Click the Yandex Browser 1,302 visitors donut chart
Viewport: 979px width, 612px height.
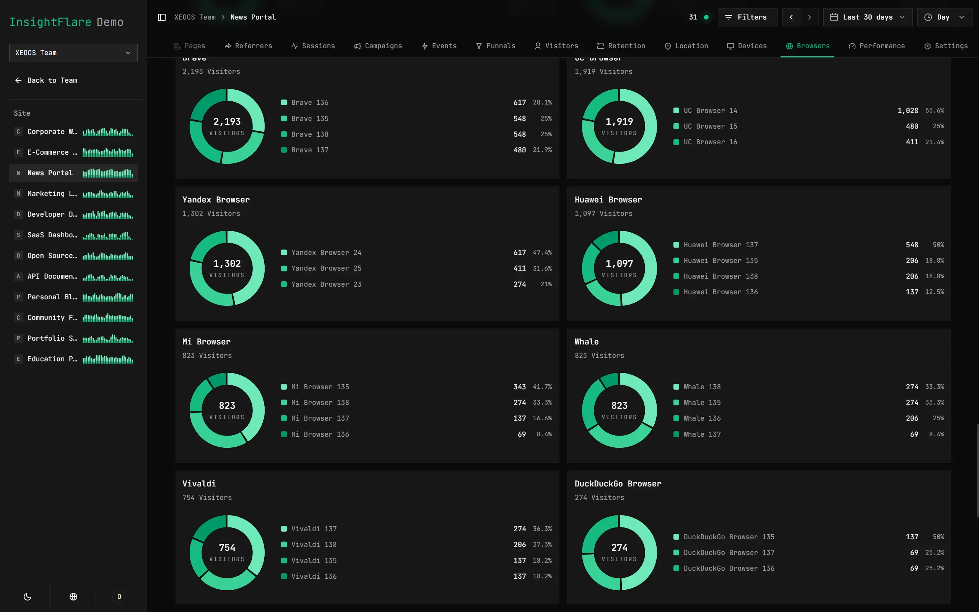[227, 268]
